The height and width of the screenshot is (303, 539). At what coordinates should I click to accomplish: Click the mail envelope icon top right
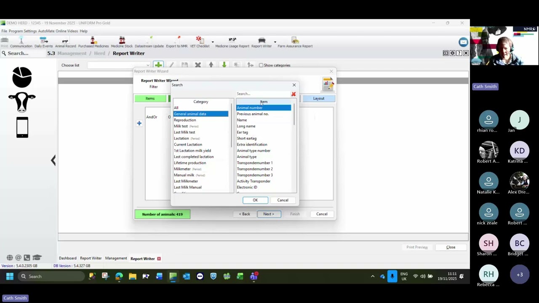click(463, 42)
